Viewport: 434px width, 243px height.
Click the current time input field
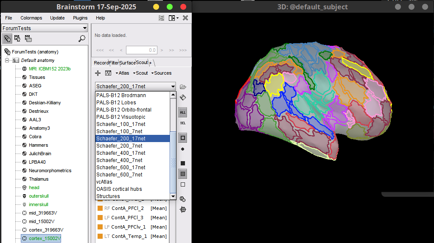tap(142, 50)
